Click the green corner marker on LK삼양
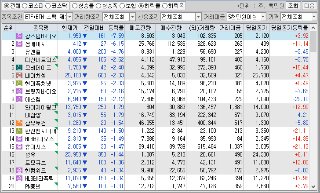The width and height of the screenshot is (320, 193). tap(56, 113)
